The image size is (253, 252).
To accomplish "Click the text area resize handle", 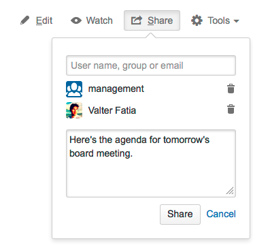I will [x=230, y=191].
